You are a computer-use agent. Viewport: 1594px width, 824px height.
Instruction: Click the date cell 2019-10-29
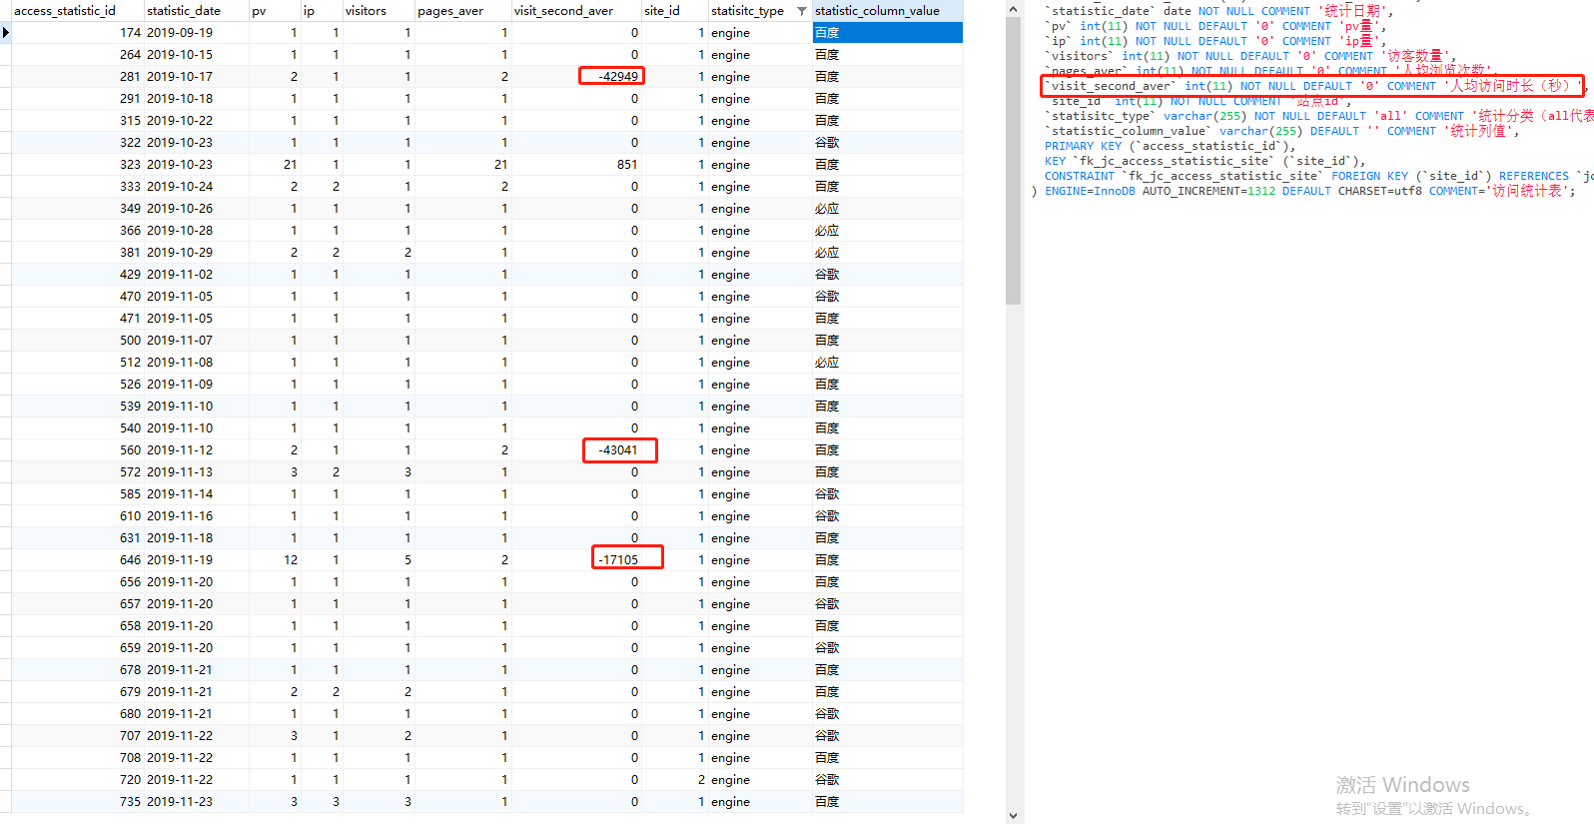click(180, 253)
